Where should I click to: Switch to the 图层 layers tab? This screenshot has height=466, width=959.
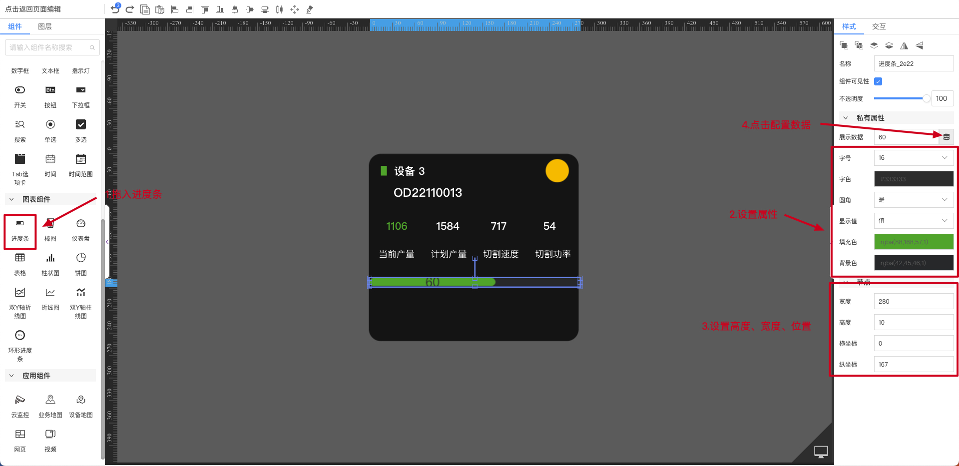(45, 26)
